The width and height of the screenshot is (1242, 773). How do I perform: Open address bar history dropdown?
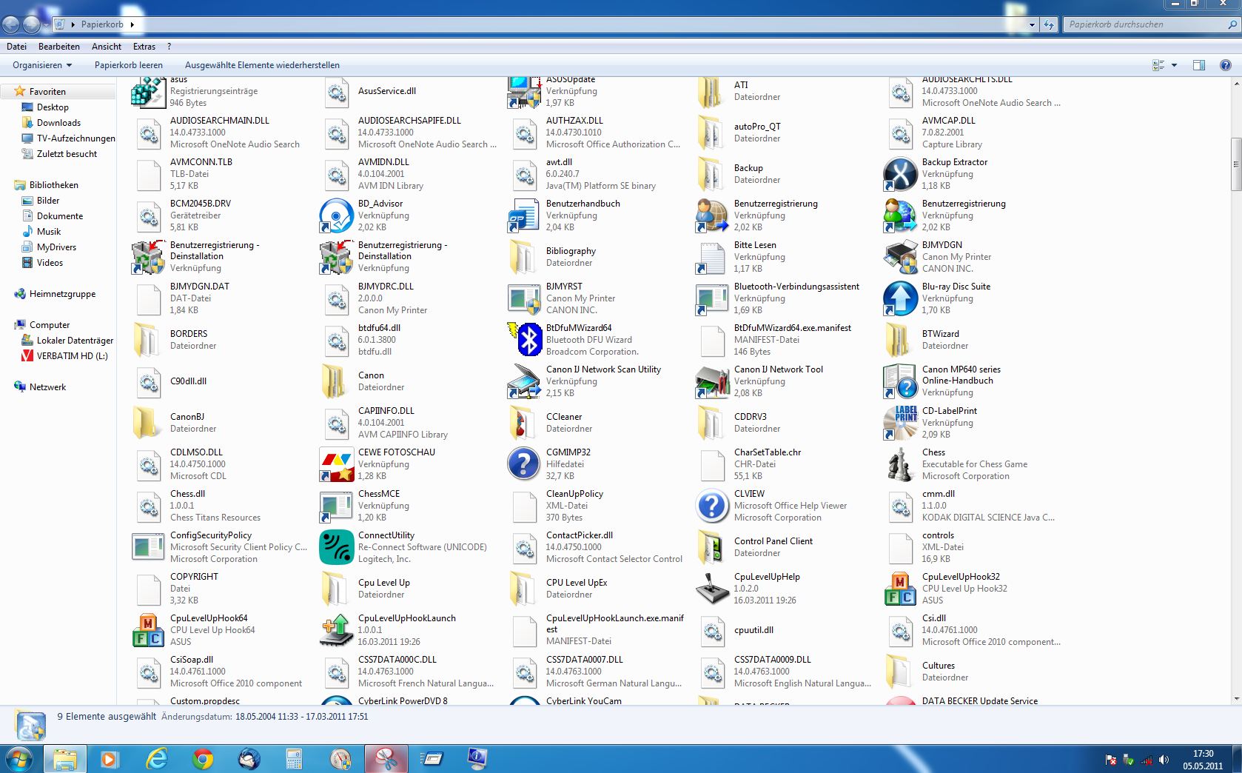pos(1032,24)
